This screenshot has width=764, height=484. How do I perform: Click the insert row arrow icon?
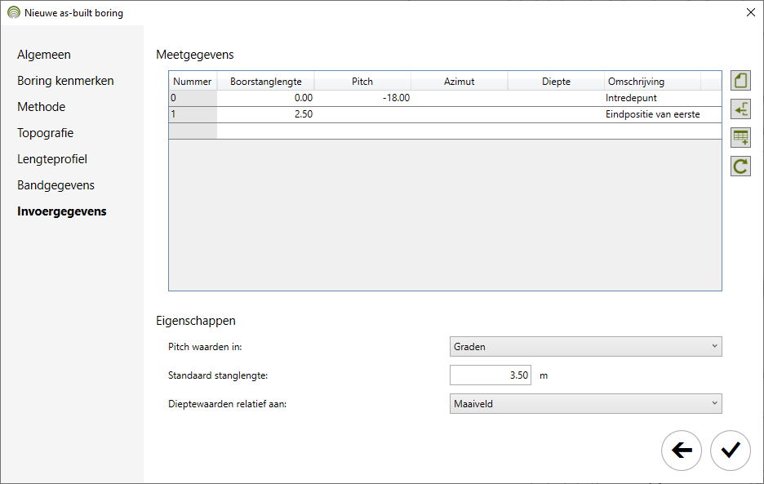tap(740, 109)
